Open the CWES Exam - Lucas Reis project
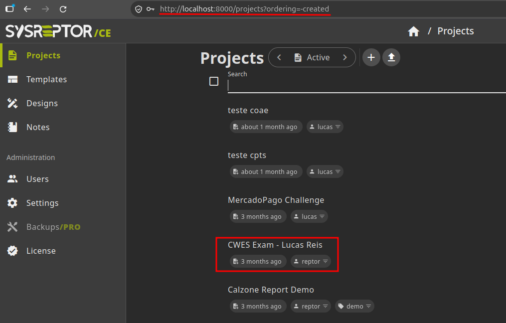Image resolution: width=506 pixels, height=323 pixels. point(275,245)
